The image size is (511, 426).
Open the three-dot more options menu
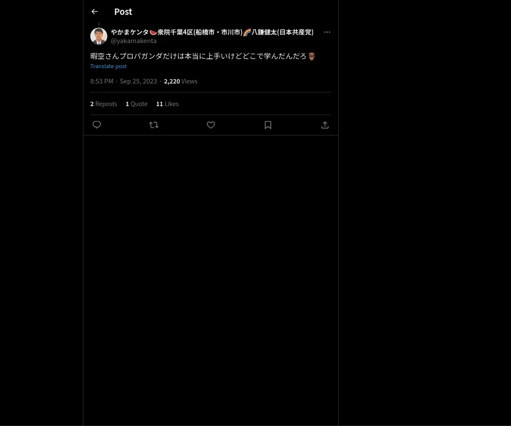[327, 32]
